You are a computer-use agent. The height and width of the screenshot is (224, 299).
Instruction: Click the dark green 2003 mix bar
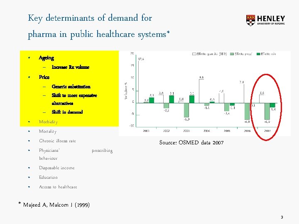coord(192,99)
